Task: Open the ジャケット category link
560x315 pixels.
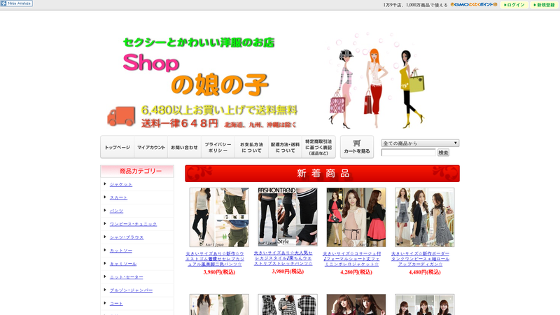Action: coord(120,184)
